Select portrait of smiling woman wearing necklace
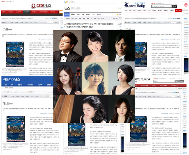Screen dimensions: 189x155 (x=95, y=46)
